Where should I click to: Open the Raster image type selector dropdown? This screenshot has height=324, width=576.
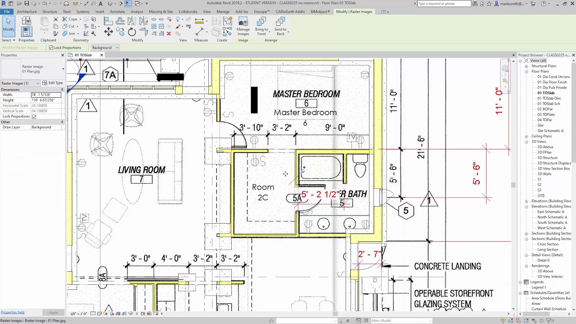coord(63,69)
